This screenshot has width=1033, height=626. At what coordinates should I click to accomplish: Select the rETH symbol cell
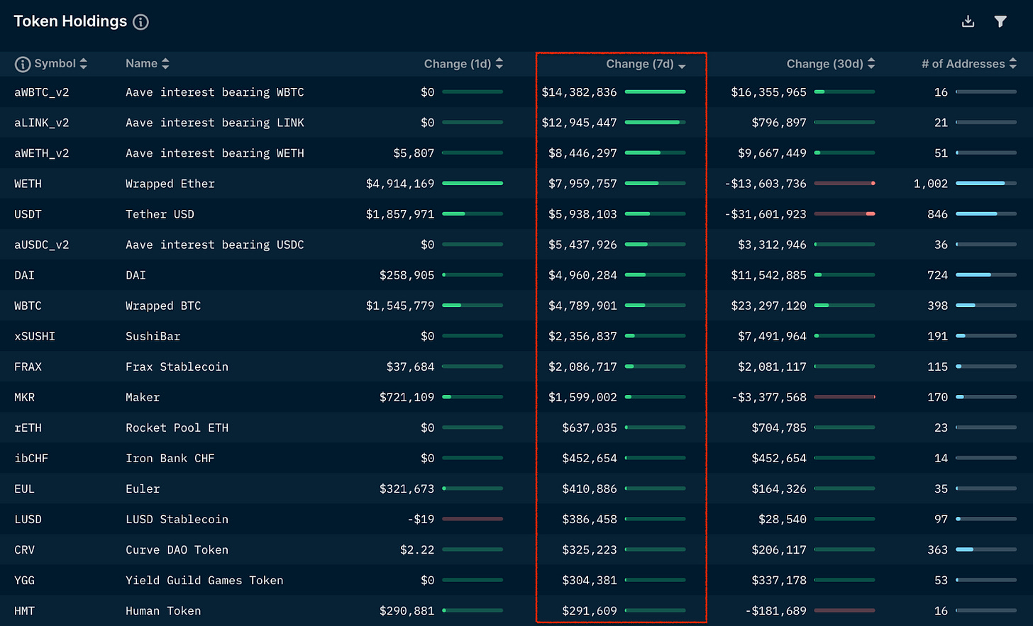click(28, 427)
